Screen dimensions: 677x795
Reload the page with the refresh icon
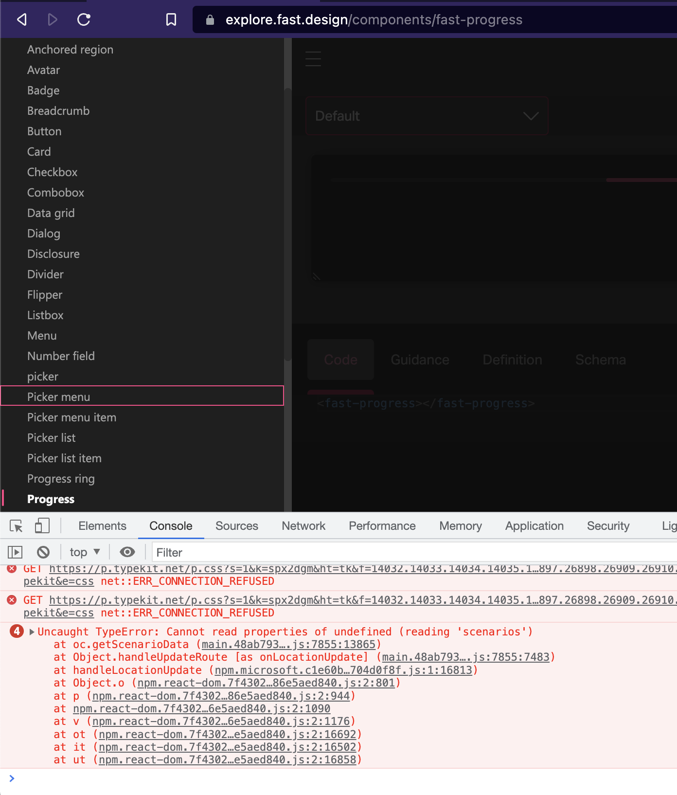84,19
